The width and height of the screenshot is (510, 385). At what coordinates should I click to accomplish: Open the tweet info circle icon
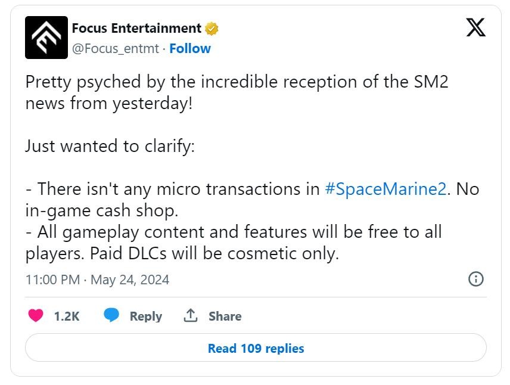point(475,279)
